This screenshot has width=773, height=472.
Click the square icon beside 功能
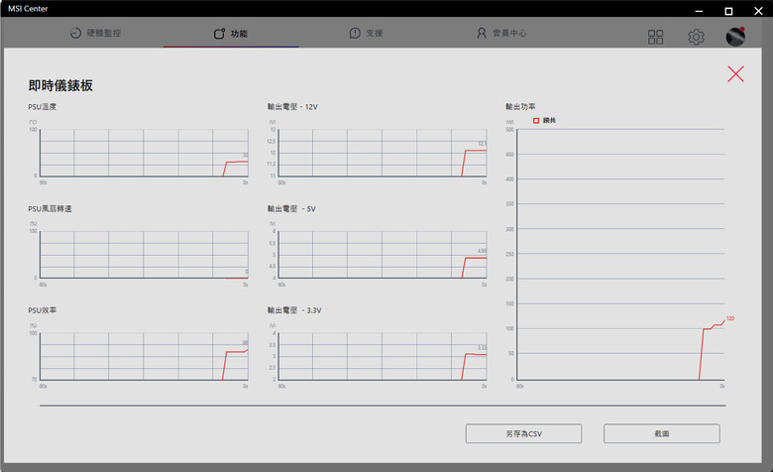pyautogui.click(x=219, y=33)
